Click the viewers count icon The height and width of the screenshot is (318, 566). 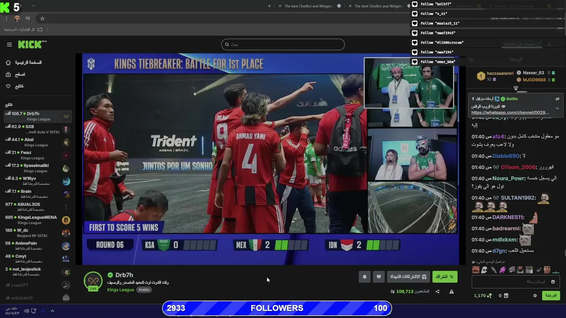(393, 291)
